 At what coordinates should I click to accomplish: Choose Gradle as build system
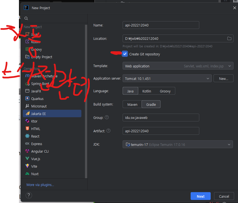pos(151,104)
